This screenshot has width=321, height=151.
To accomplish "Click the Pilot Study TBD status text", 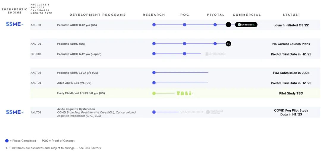I will click(x=291, y=93).
